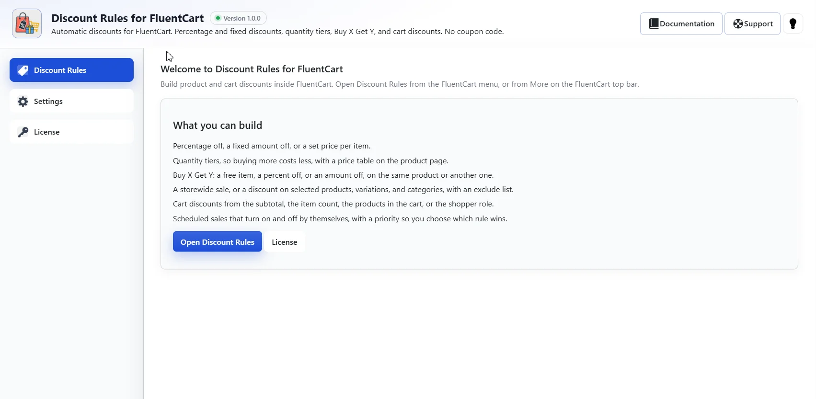Contact Support via the header button
816x399 pixels.
pyautogui.click(x=752, y=23)
